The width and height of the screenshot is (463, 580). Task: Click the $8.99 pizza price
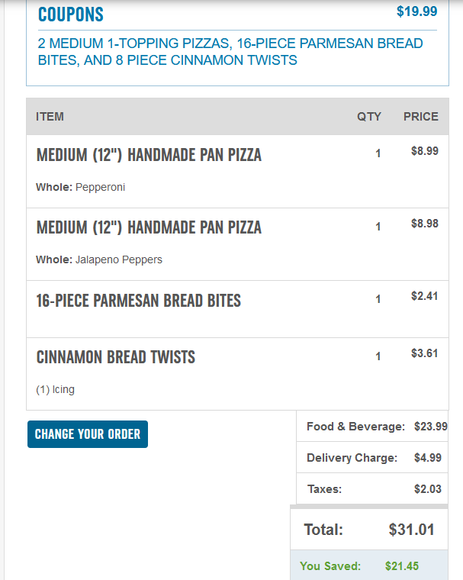(x=425, y=151)
